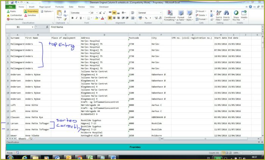Decrease the font size
Screen dimensions: 265x160
tap(104, 13)
